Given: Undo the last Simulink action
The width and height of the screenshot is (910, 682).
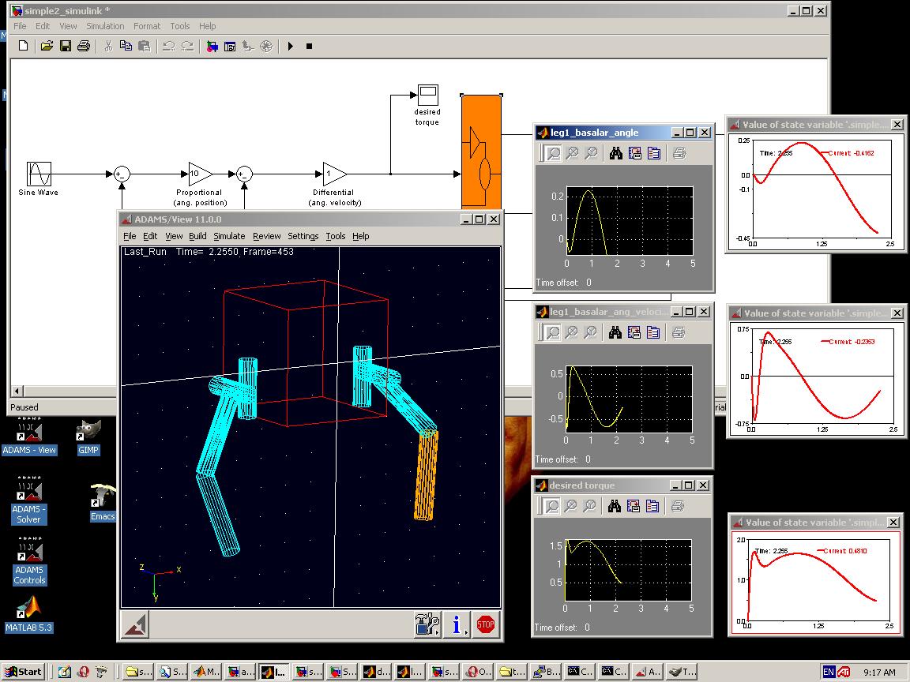Looking at the screenshot, I should (169, 46).
